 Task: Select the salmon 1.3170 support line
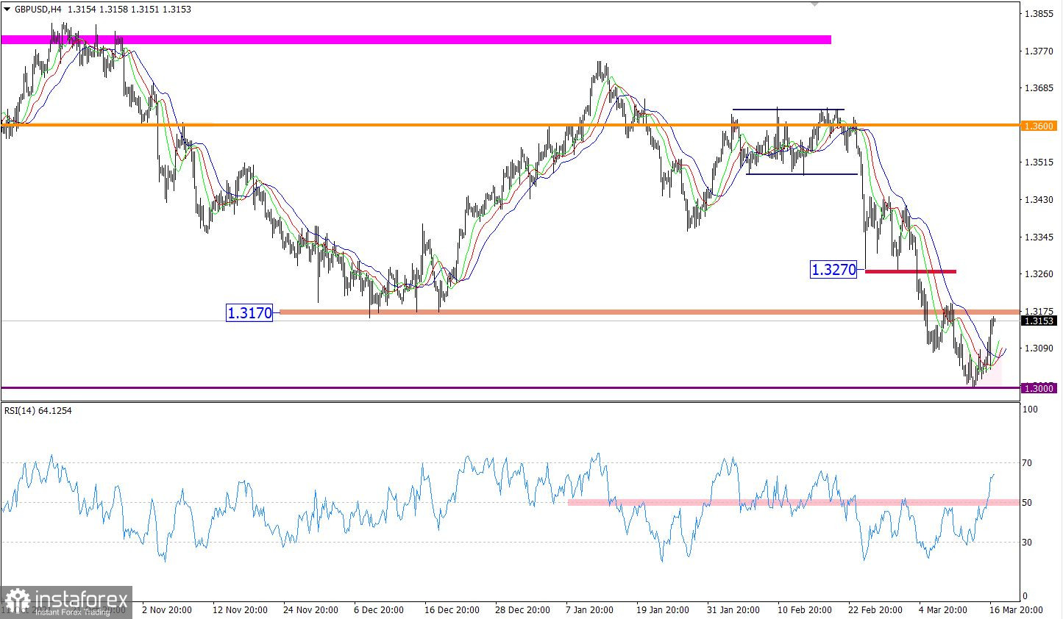[x=650, y=312]
